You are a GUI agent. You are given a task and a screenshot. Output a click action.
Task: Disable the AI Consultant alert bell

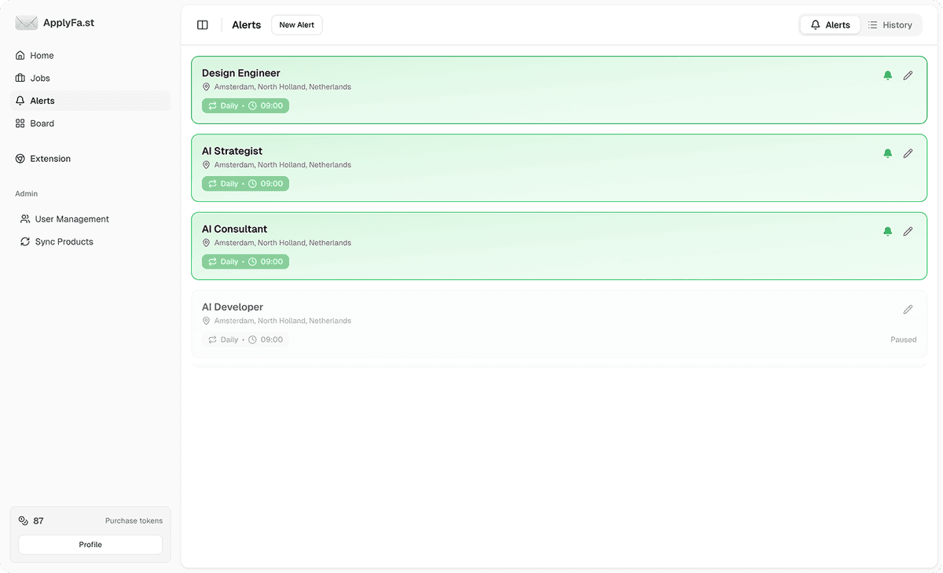pyautogui.click(x=887, y=231)
